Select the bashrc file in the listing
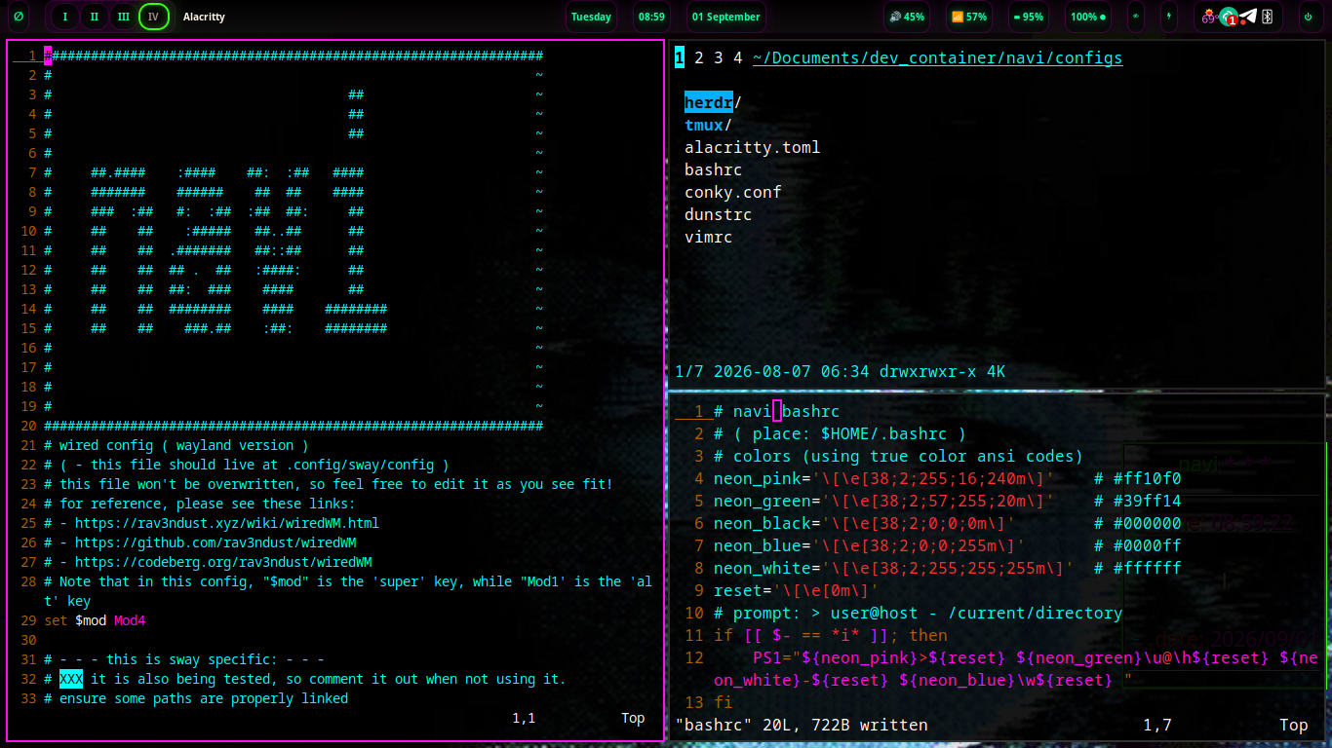The height and width of the screenshot is (748, 1332). tap(713, 169)
